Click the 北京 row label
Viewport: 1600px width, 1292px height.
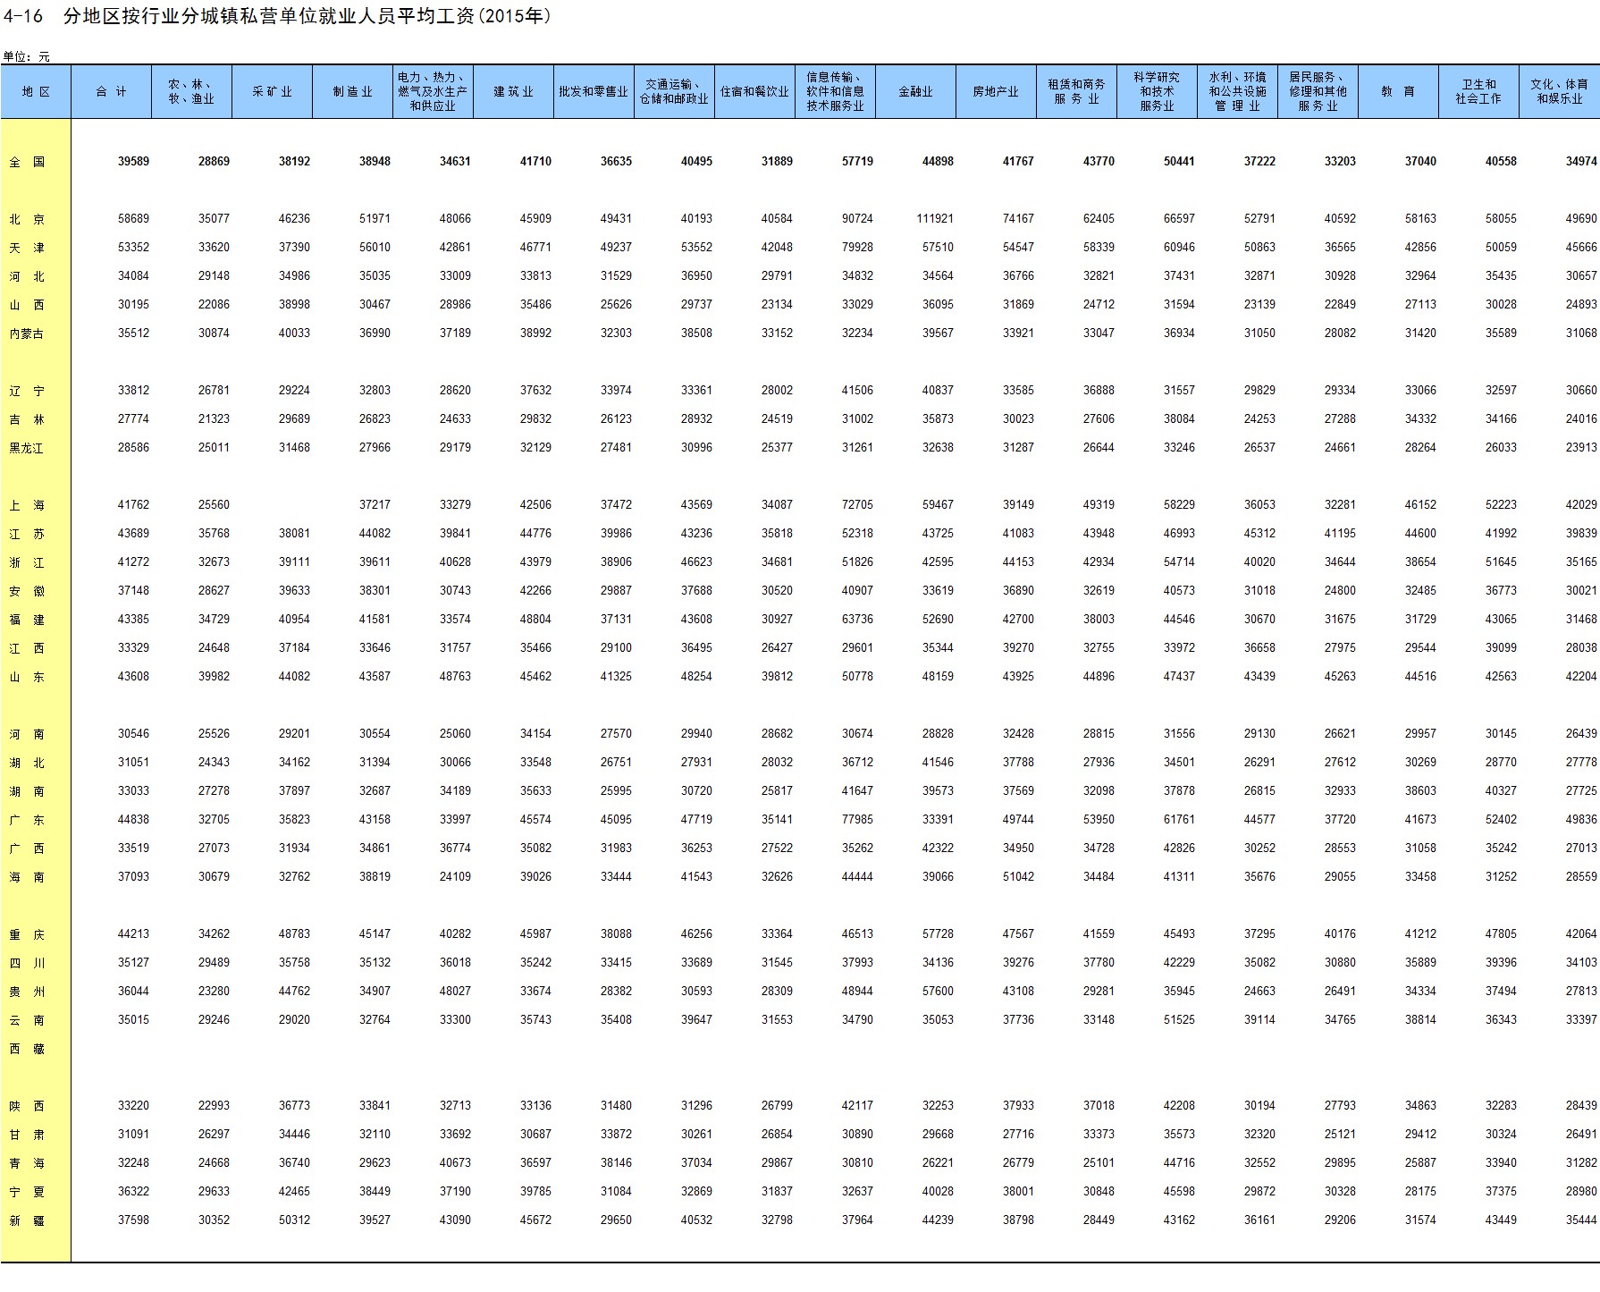click(x=27, y=220)
